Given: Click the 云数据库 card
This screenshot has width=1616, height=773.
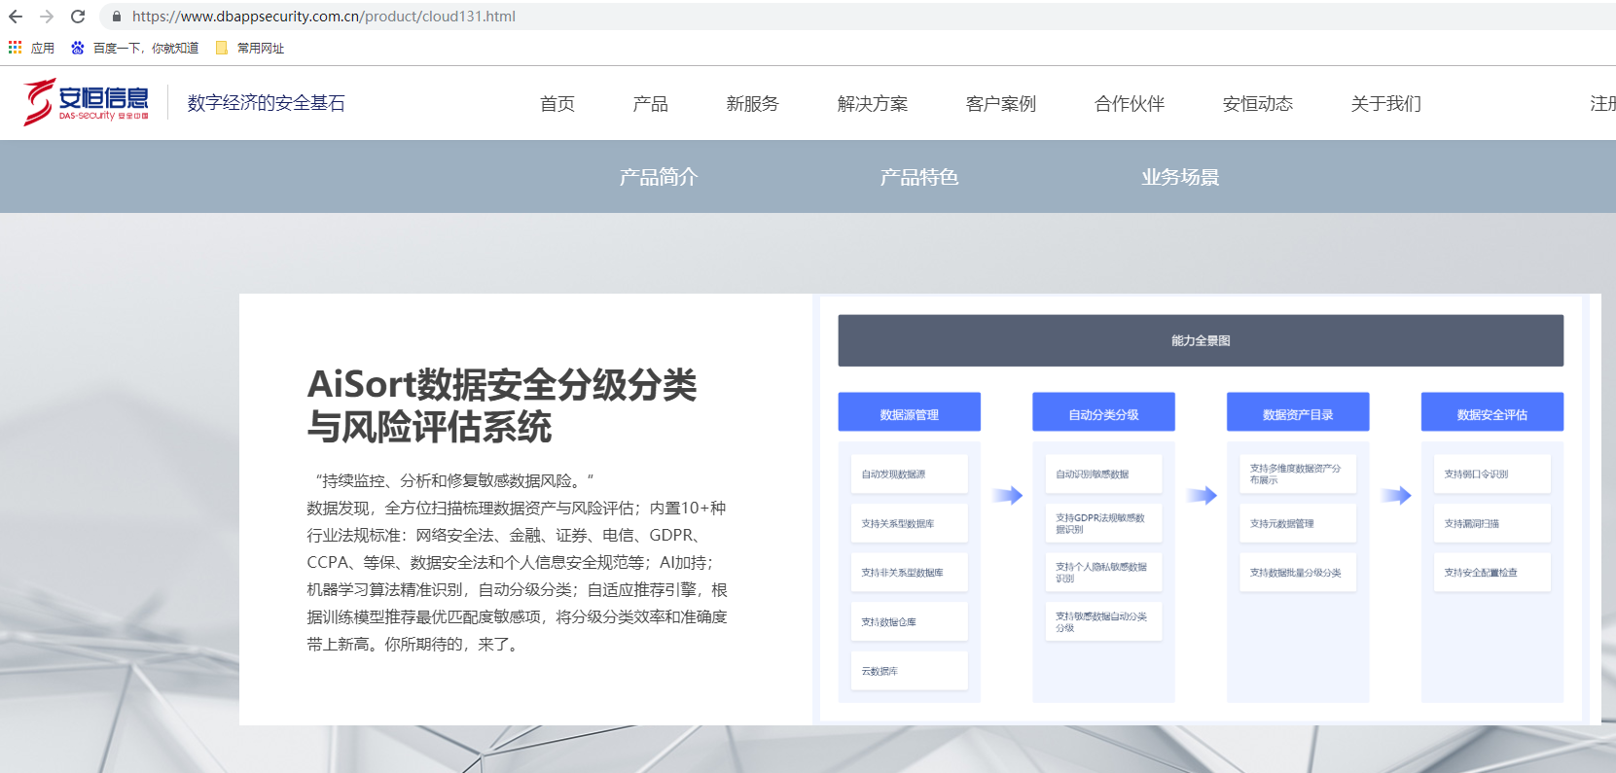Looking at the screenshot, I should tap(909, 671).
